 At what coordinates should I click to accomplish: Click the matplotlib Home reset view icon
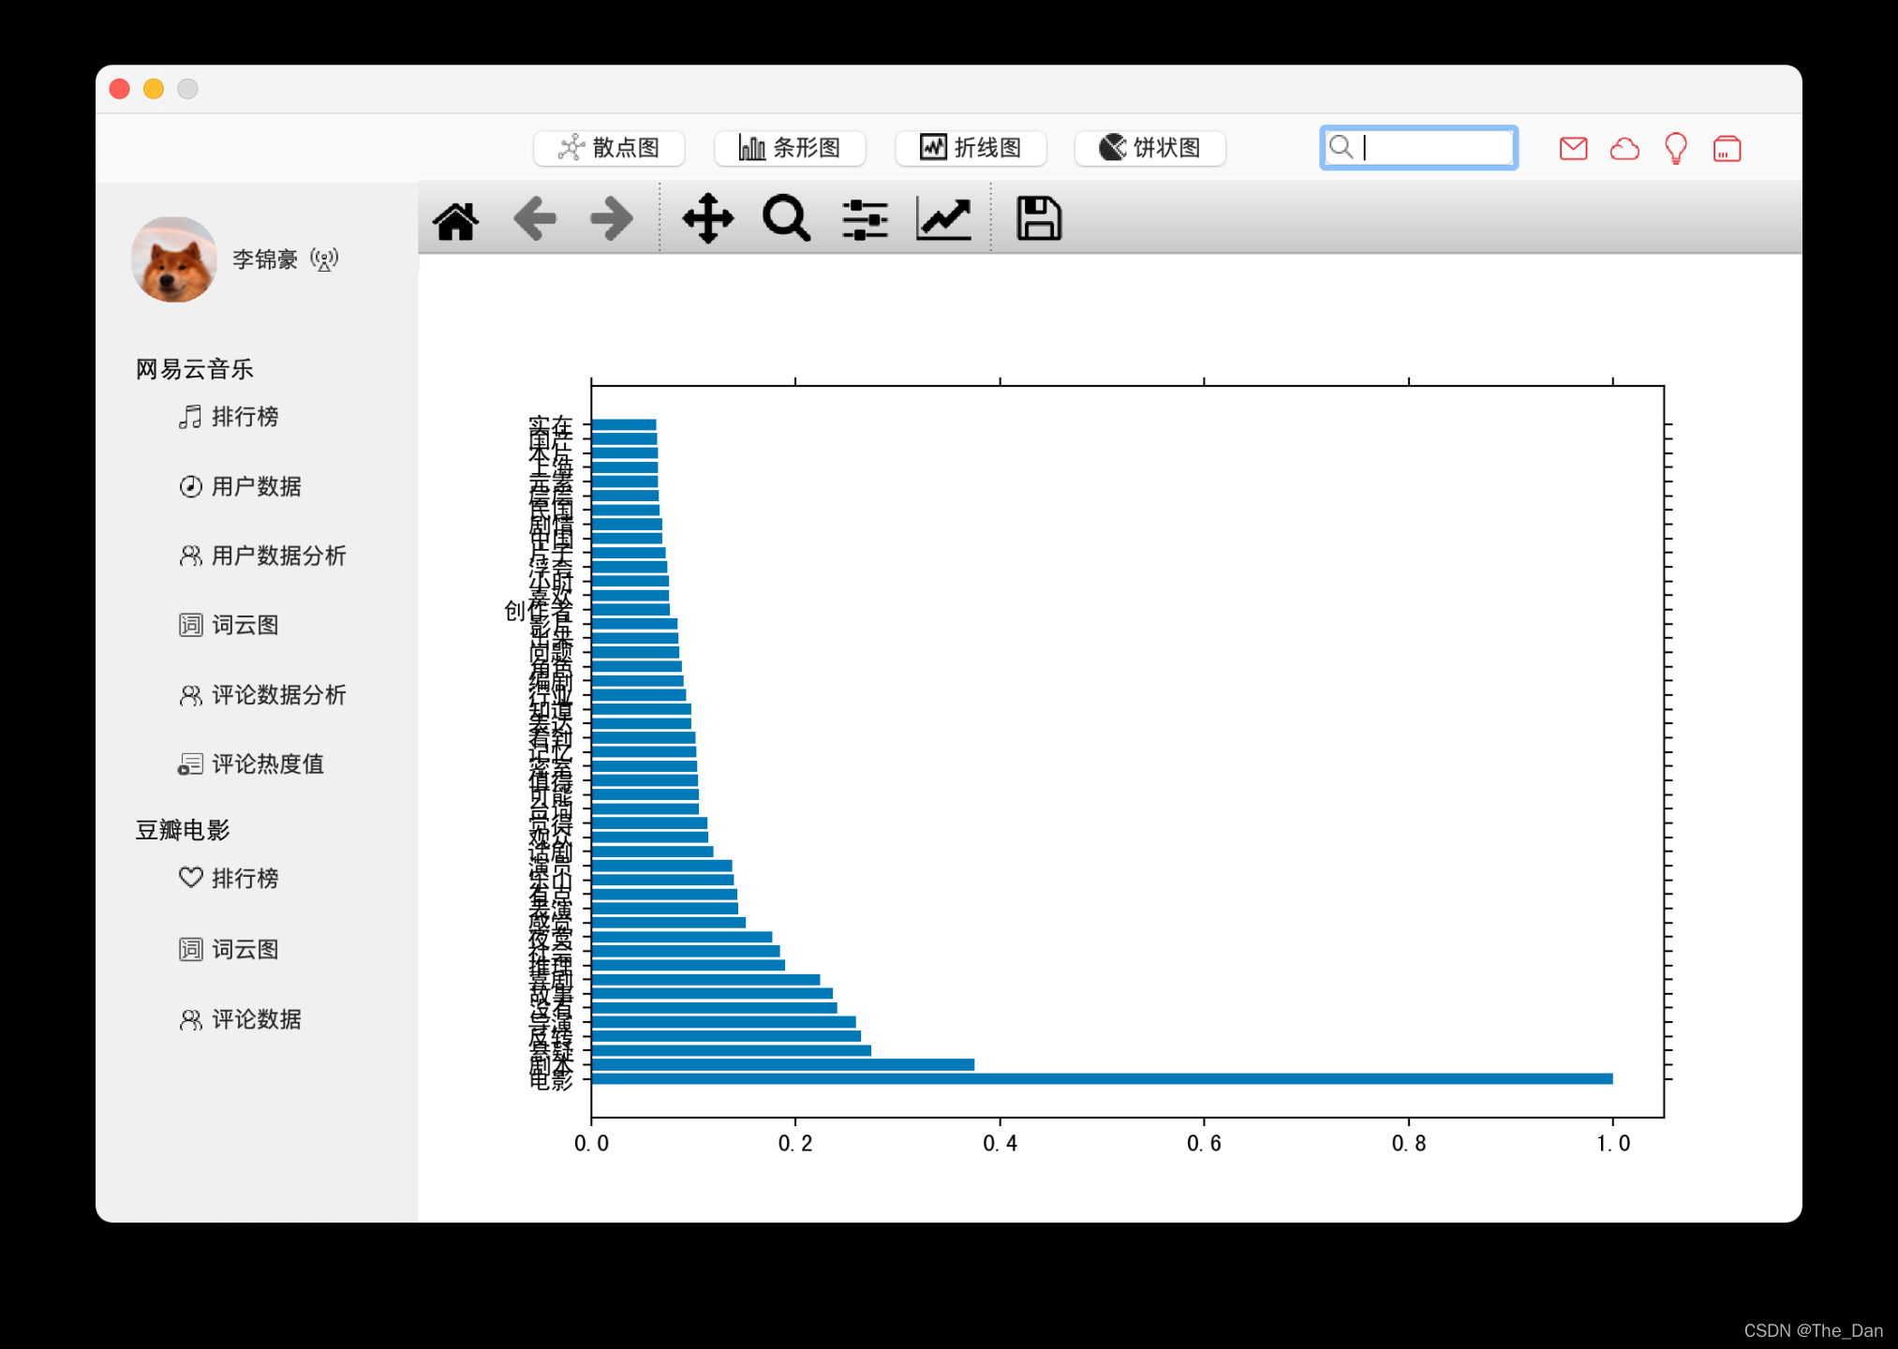tap(456, 220)
